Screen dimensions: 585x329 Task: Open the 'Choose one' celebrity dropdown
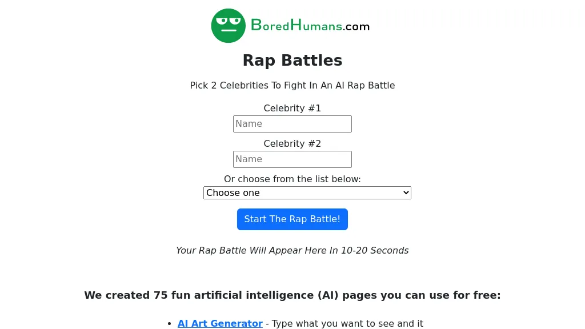307,192
